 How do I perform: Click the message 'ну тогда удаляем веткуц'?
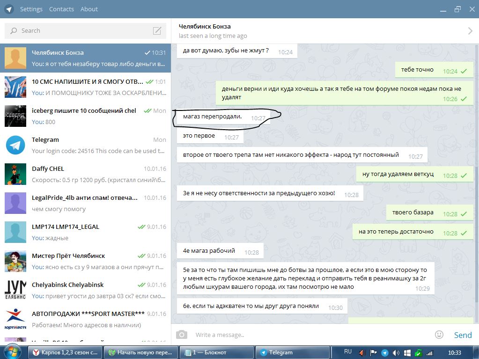[x=414, y=174]
